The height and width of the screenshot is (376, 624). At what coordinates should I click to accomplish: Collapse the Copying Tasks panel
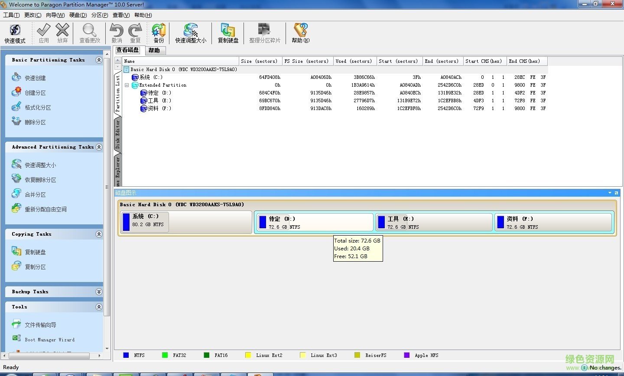[x=99, y=234]
